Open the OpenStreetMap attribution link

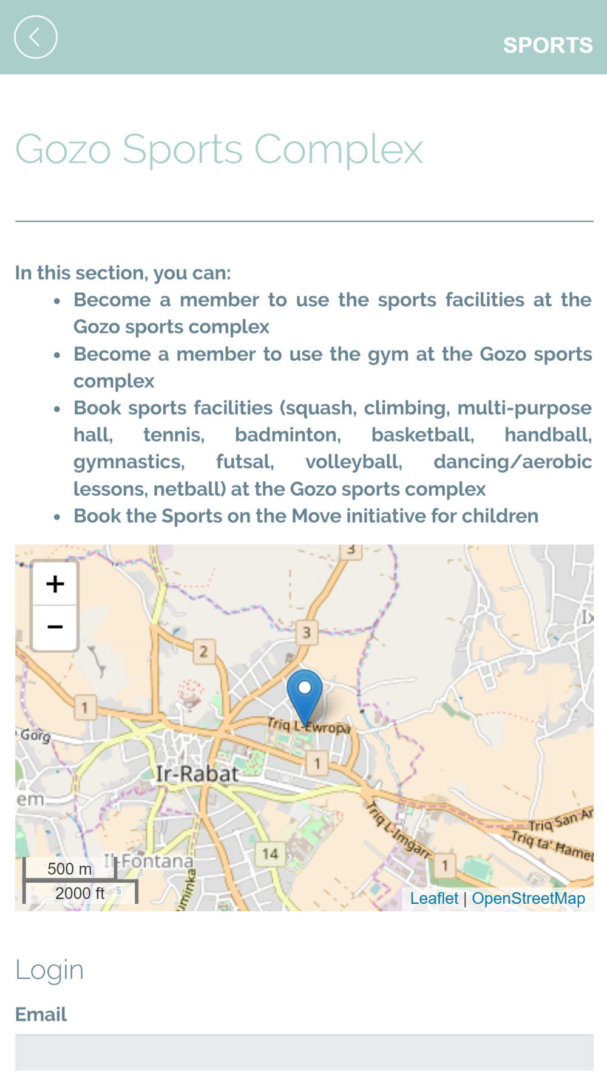pyautogui.click(x=528, y=898)
